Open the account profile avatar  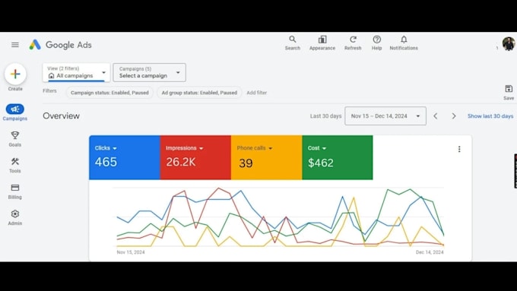pos(509,44)
